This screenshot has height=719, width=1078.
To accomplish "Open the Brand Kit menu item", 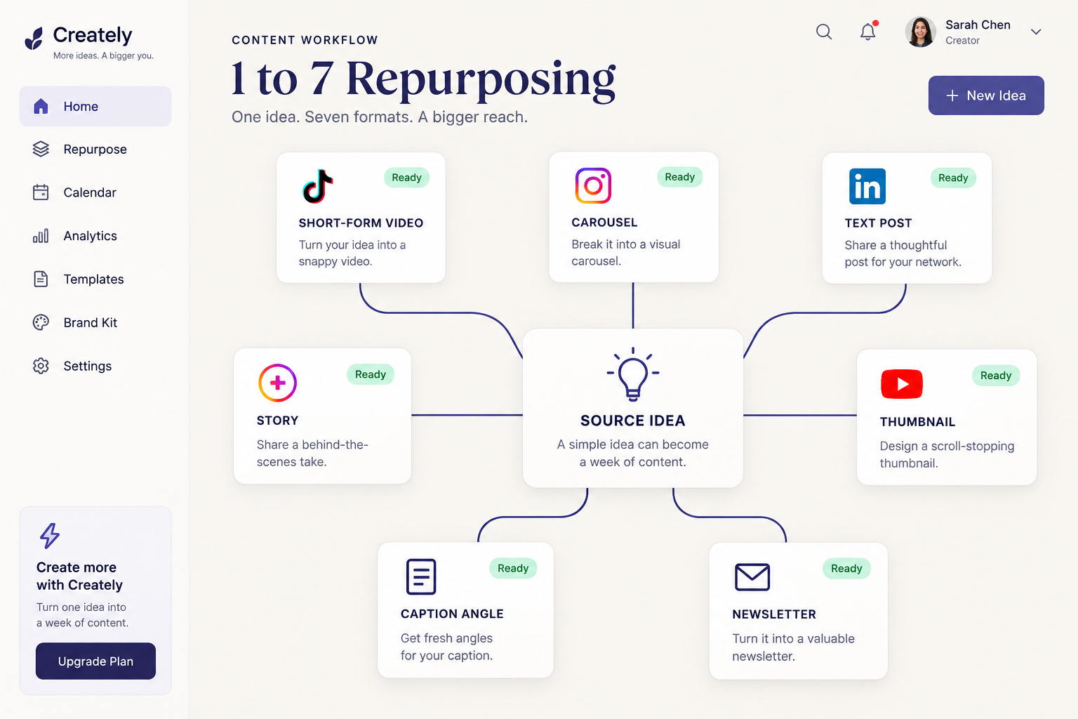I will (x=95, y=322).
